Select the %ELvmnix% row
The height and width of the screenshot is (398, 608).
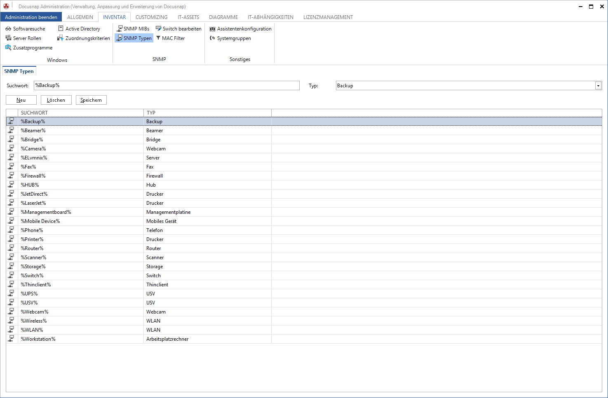[x=304, y=158]
